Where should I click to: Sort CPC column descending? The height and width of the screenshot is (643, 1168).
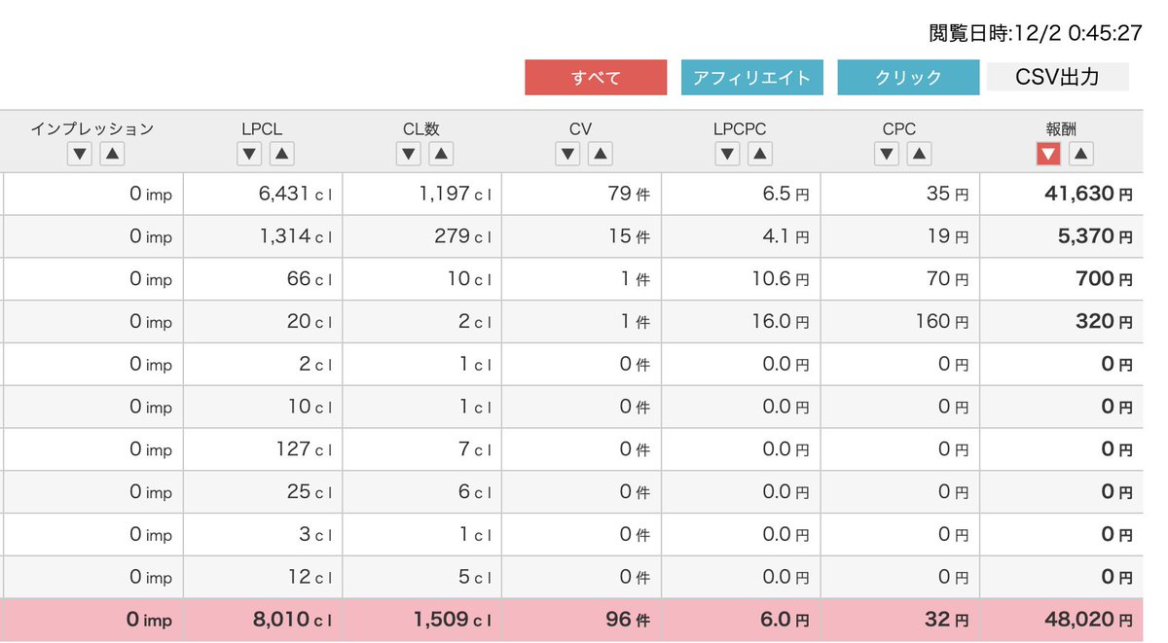887,154
